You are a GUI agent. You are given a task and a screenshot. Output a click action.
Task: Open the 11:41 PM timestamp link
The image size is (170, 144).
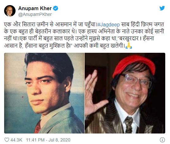tap(35, 140)
